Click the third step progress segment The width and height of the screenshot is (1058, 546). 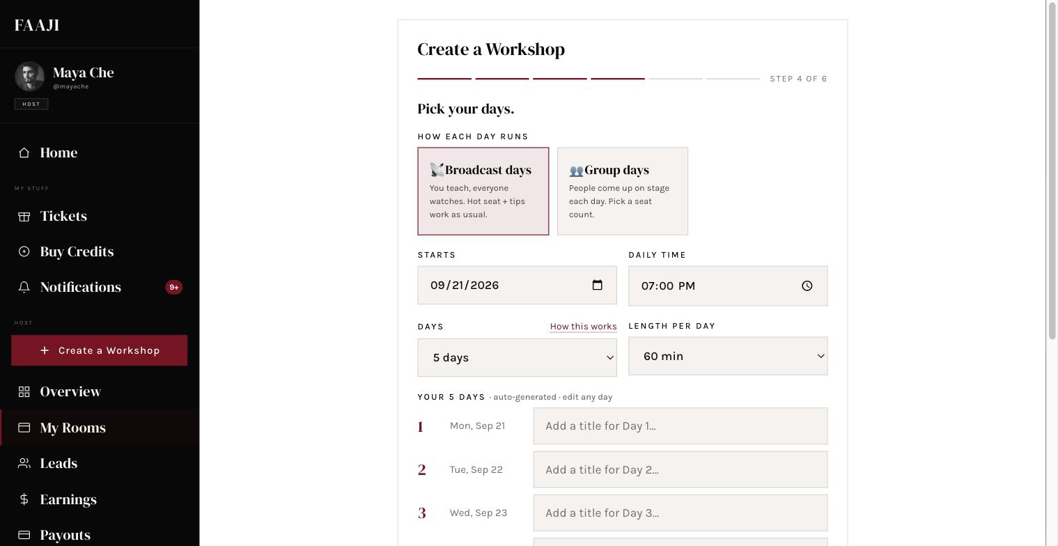(560, 79)
